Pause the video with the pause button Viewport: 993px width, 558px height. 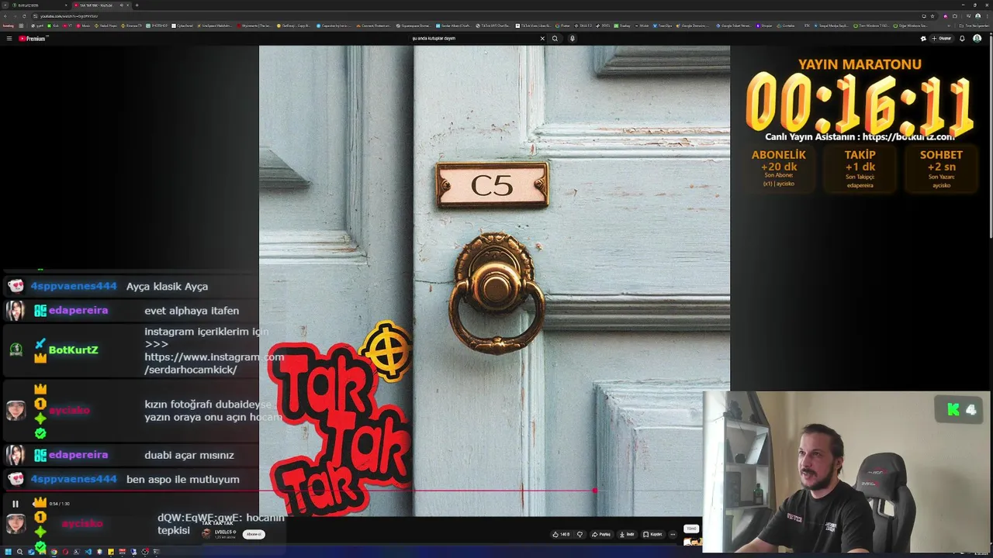coord(15,504)
